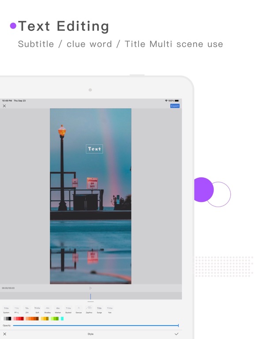Click the blue Export button
This screenshot has width=254, height=339.
[x=175, y=106]
